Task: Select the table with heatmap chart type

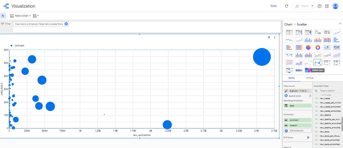Action: tap(308, 33)
